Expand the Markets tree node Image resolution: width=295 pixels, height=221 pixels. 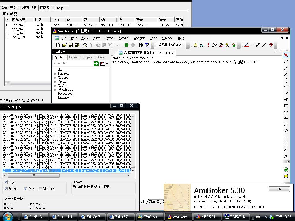coord(55,74)
